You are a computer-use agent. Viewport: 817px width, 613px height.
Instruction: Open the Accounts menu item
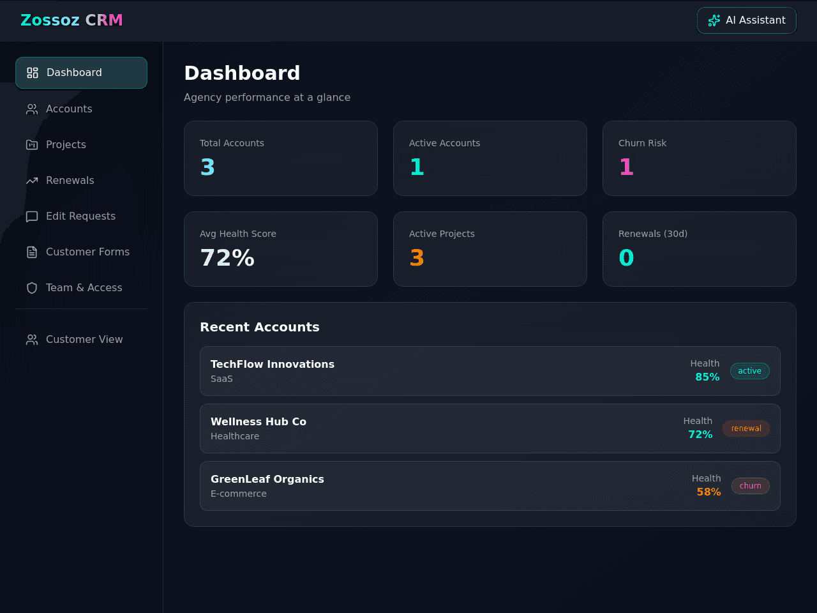81,109
